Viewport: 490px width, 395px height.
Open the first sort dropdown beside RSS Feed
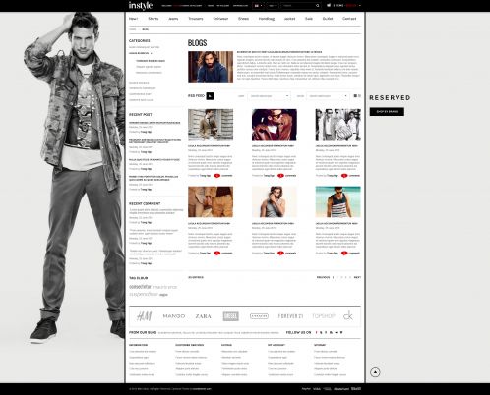[269, 96]
